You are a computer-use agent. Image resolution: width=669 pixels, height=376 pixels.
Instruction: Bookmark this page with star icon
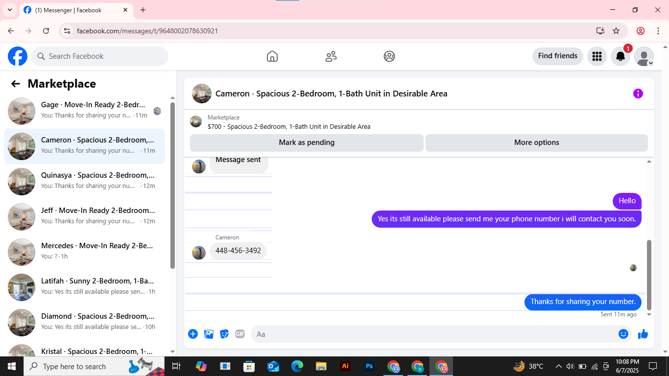point(616,31)
